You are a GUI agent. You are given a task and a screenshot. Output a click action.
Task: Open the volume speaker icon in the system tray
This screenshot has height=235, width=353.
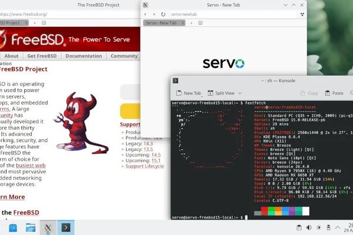tap(309, 227)
